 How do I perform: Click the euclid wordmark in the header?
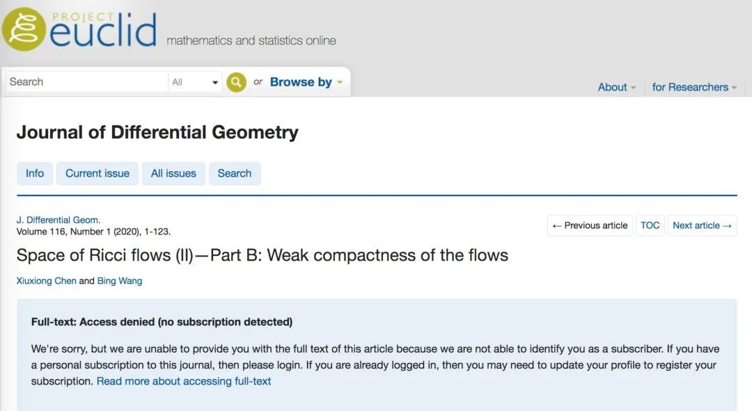[104, 31]
